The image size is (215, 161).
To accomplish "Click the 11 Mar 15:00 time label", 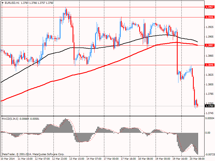I will click(x=25, y=159).
